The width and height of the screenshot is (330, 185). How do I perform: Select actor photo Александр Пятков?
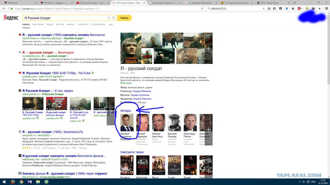click(190, 123)
